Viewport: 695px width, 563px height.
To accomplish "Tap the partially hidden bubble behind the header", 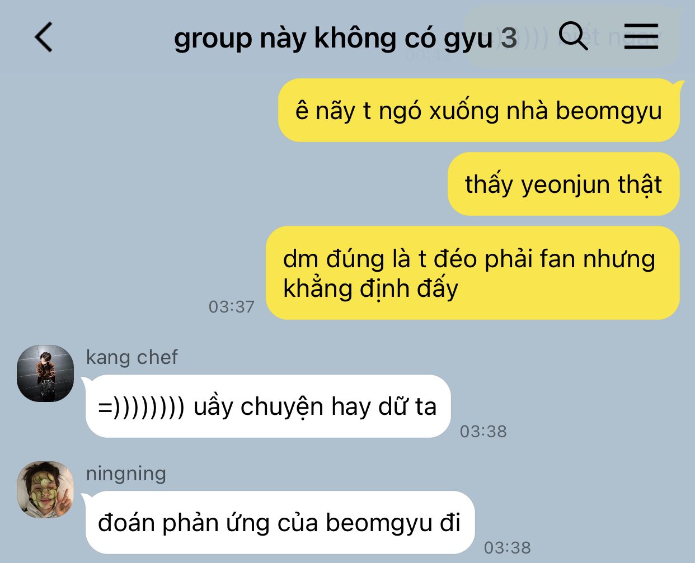I will (x=571, y=37).
